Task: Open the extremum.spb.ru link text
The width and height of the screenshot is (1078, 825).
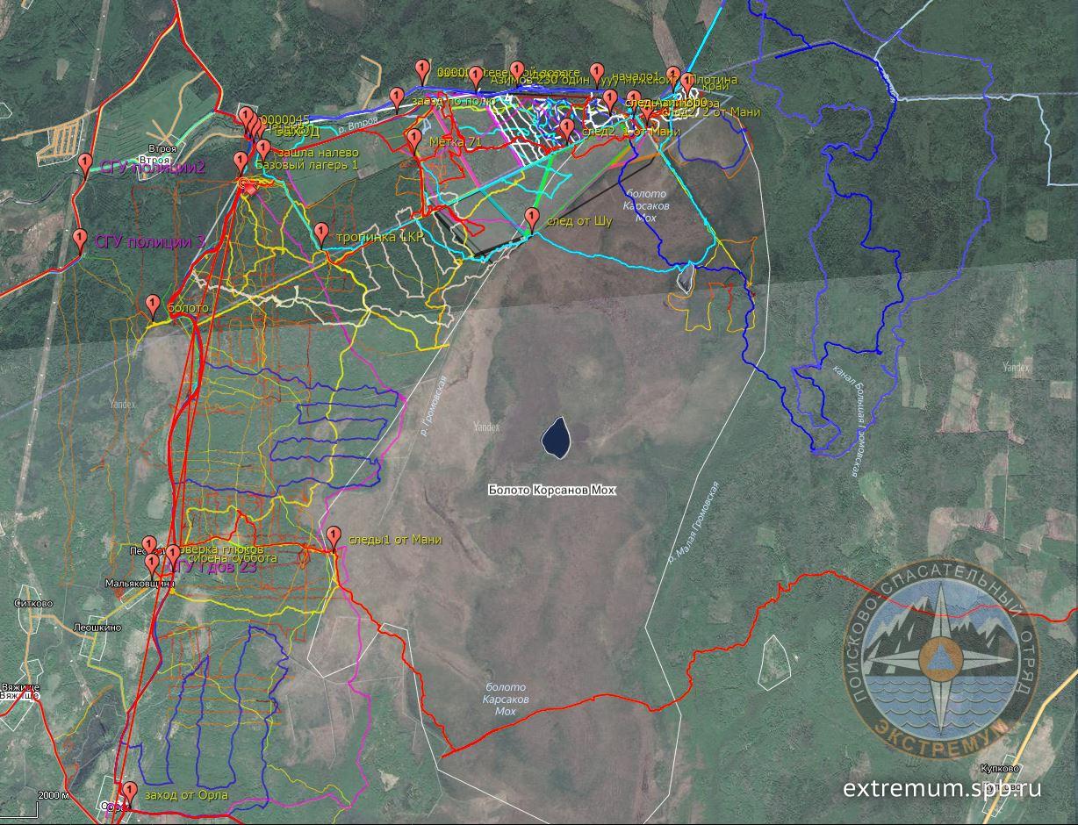Action: coord(942,788)
